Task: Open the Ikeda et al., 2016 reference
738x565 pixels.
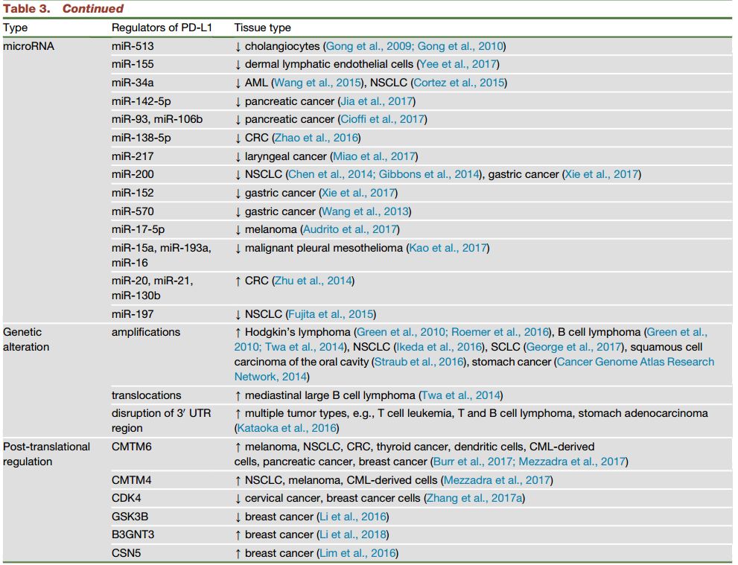Action: (439, 347)
